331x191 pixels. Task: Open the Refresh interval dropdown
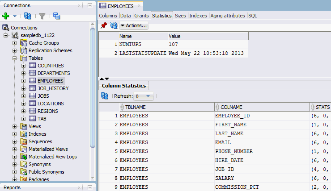pos(144,96)
